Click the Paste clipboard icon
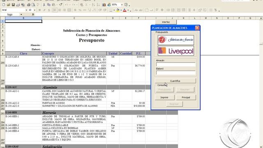 coord(54,5)
